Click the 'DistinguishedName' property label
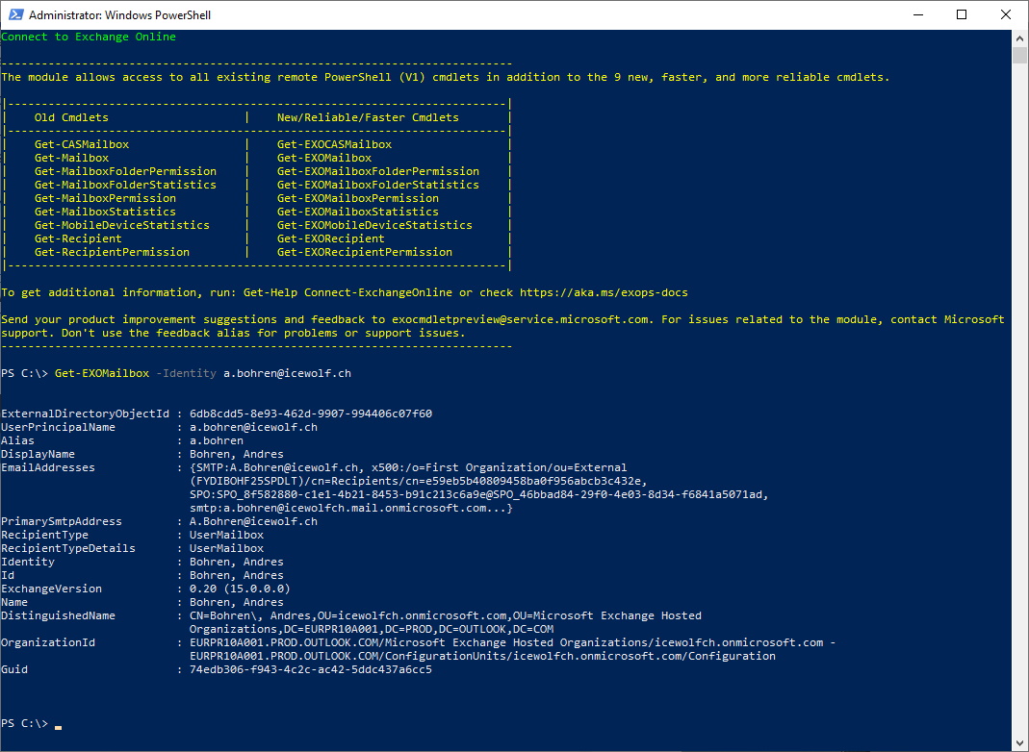Viewport: 1029px width, 752px height. pos(59,615)
